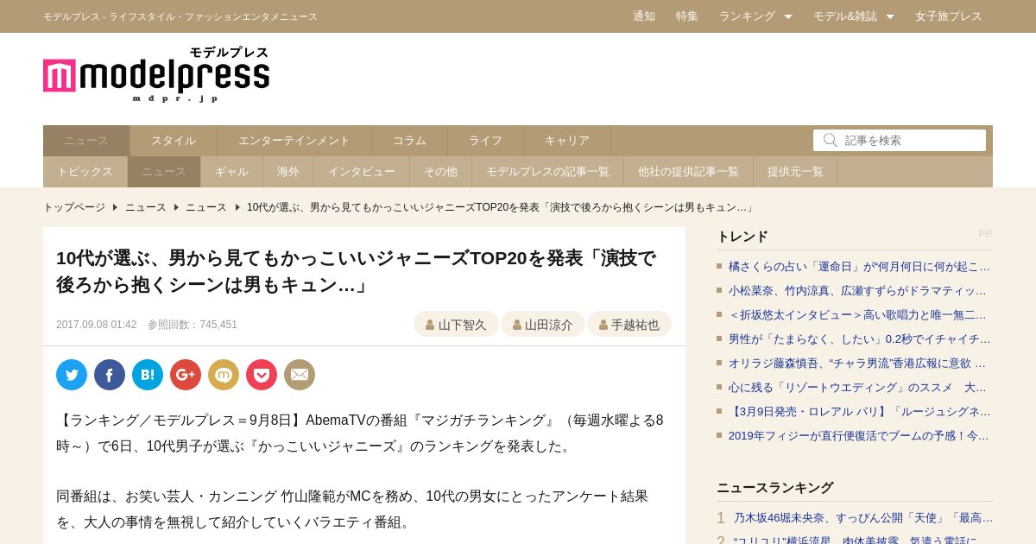
Task: Expand the モデル&雑誌 dropdown arrow
Action: (x=890, y=16)
